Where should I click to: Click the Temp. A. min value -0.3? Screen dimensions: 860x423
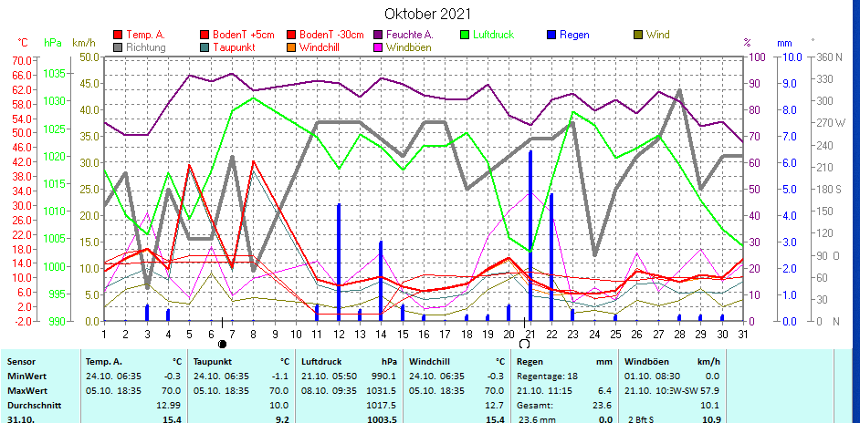click(173, 376)
